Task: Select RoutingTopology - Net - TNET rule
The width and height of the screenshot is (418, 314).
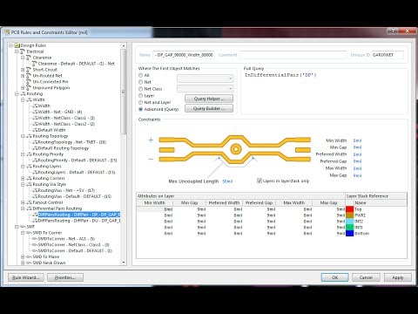Action: point(72,142)
